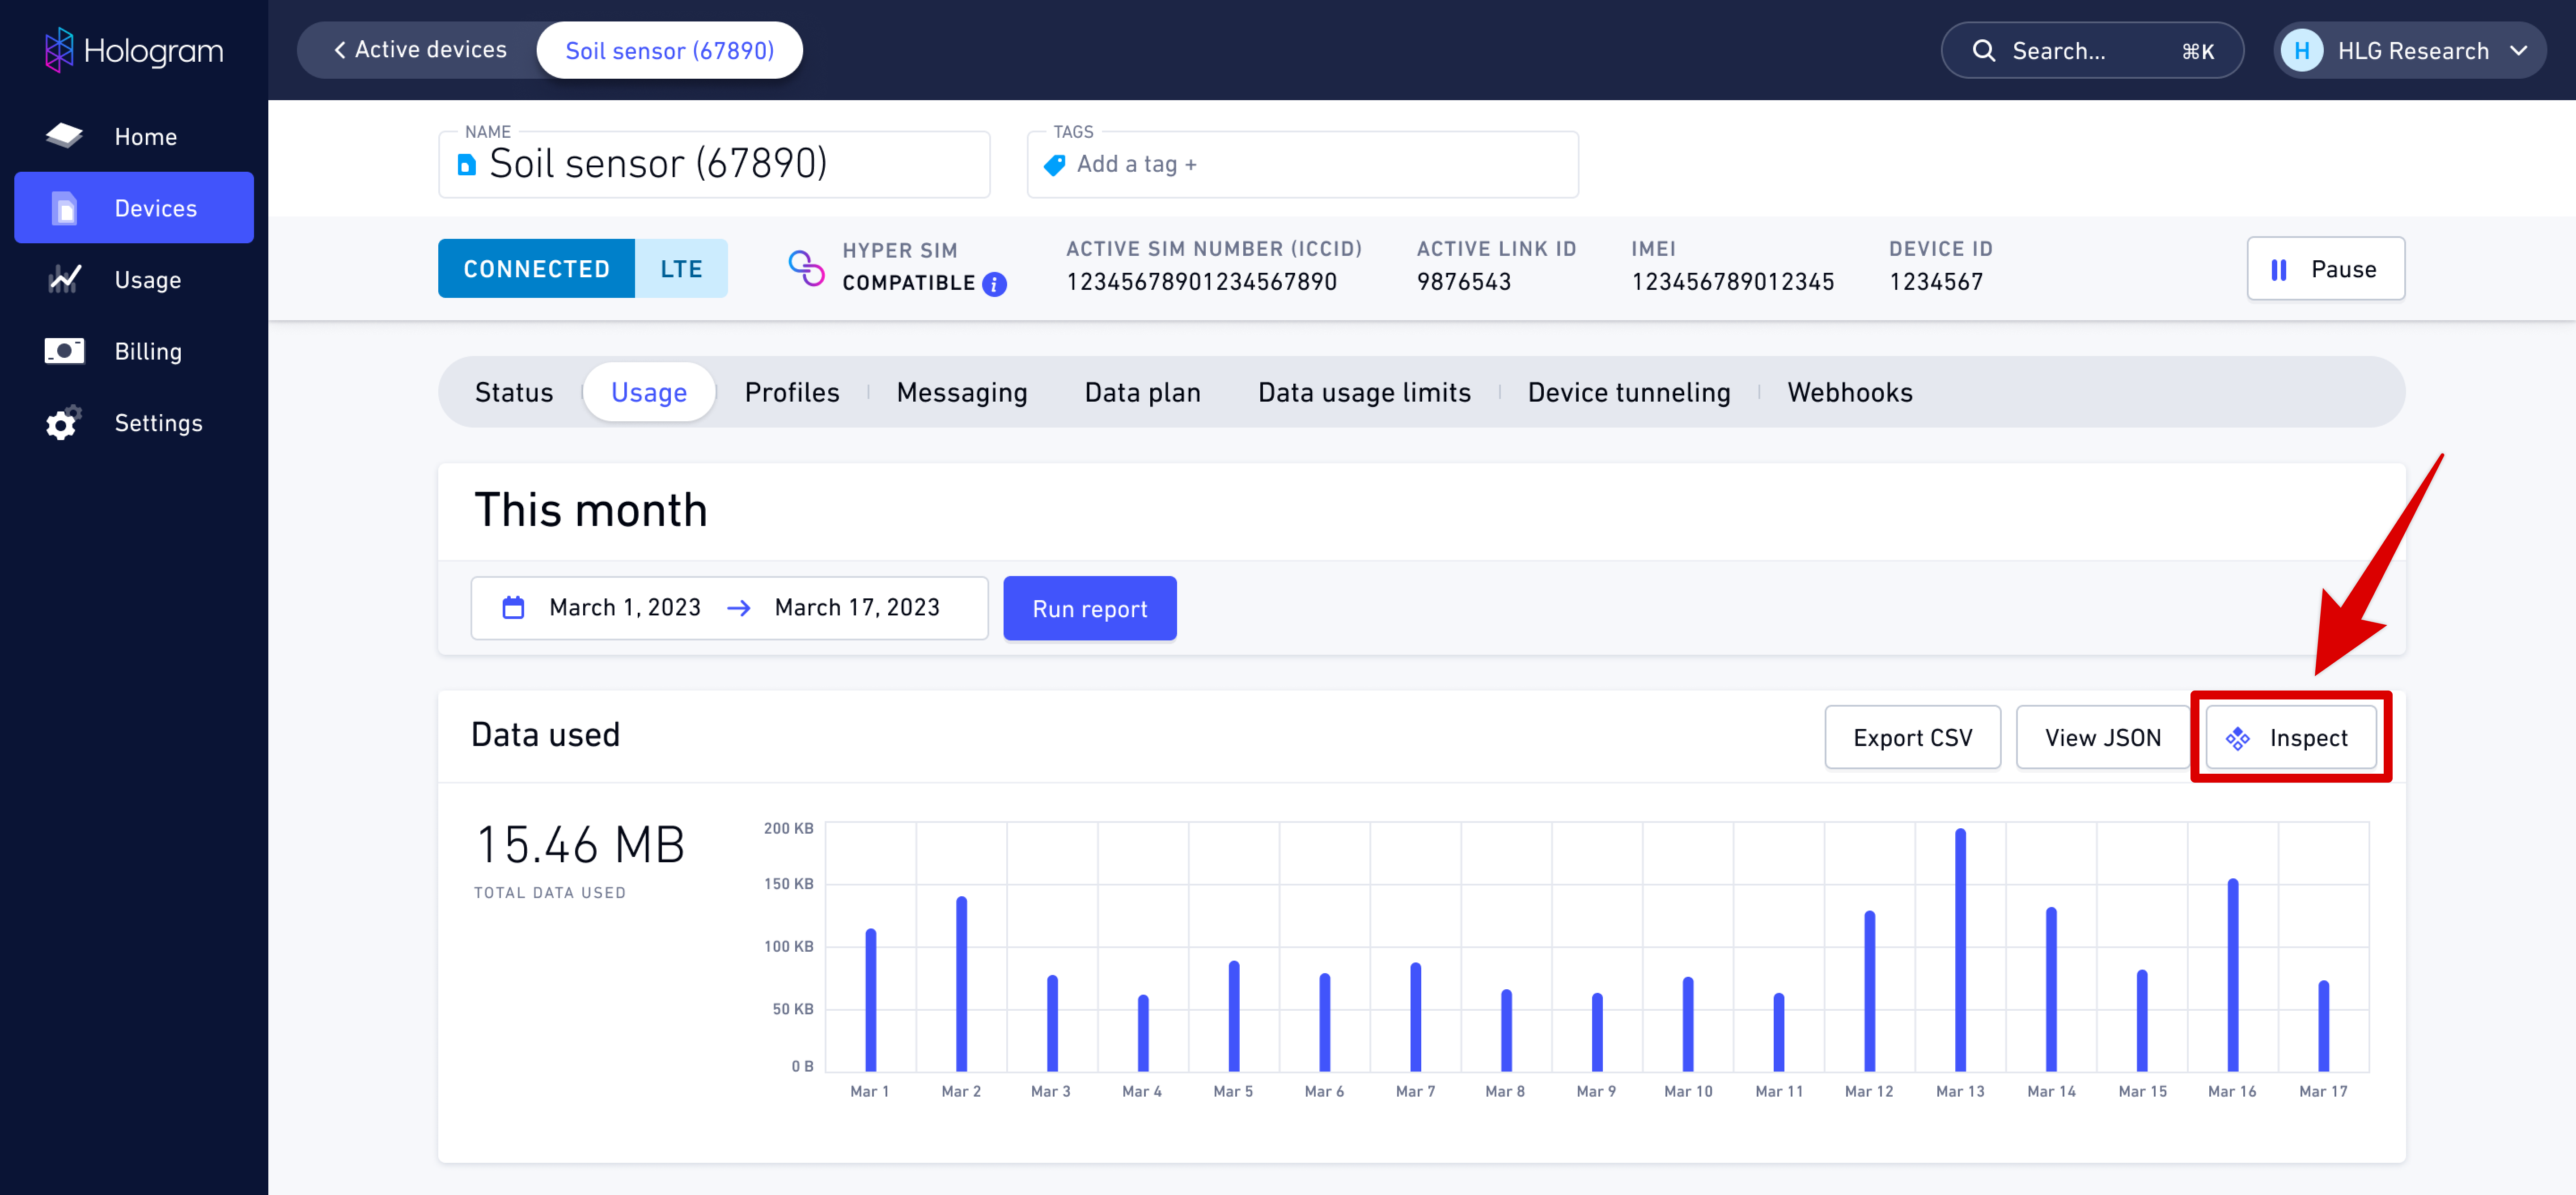Click the LTE network badge
Image resolution: width=2576 pixels, height=1195 pixels.
click(681, 268)
